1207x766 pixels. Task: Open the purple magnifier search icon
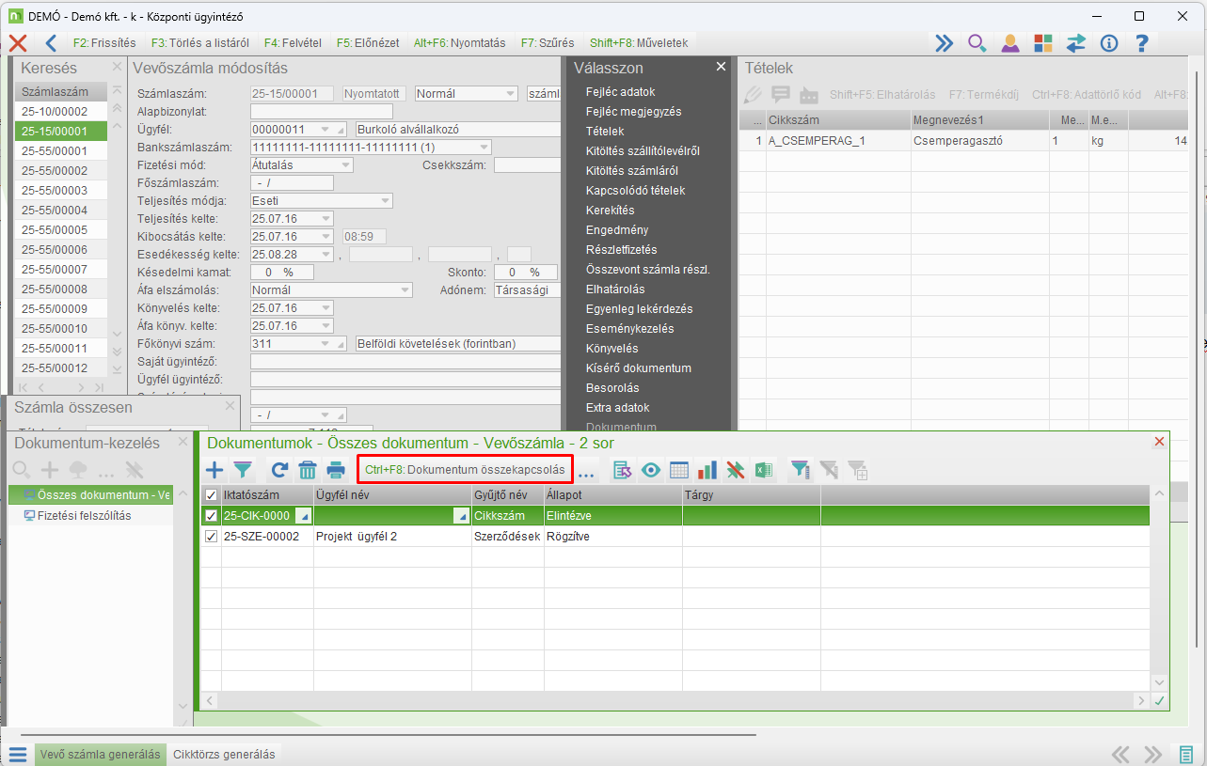pyautogui.click(x=977, y=43)
